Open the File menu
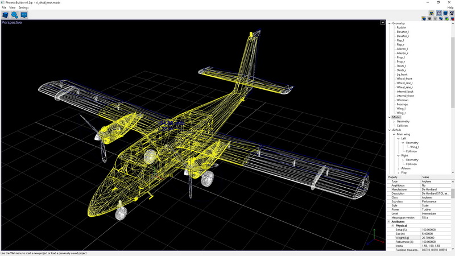455x256 pixels. coord(3,7)
